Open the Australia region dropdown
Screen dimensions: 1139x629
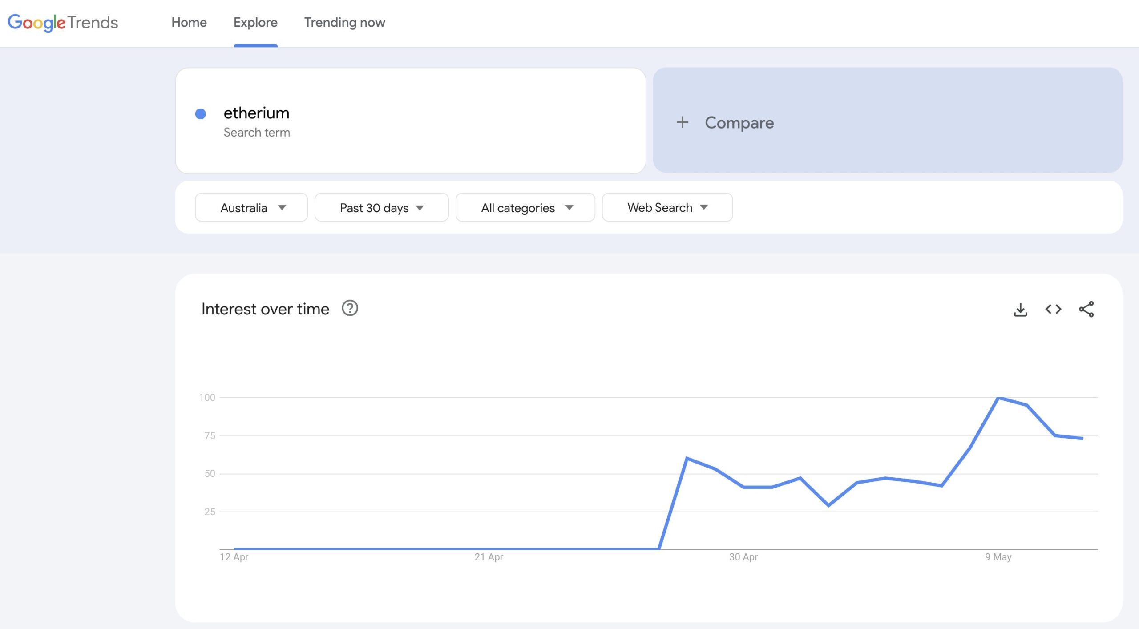(251, 207)
